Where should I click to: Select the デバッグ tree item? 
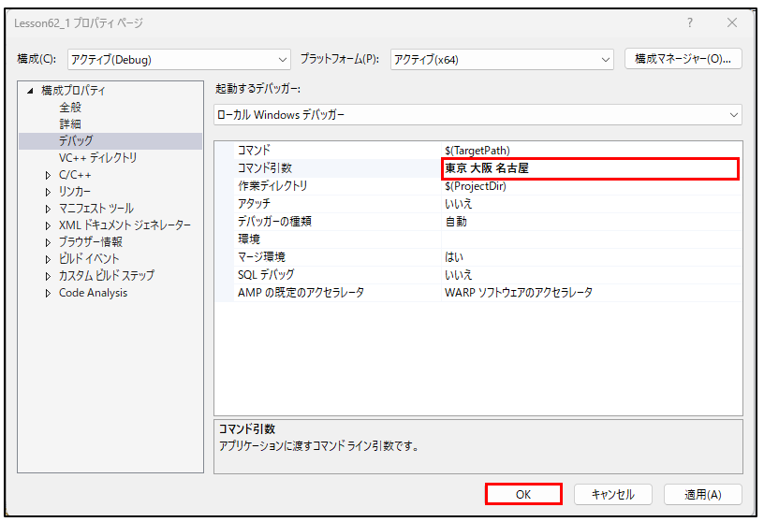click(76, 141)
